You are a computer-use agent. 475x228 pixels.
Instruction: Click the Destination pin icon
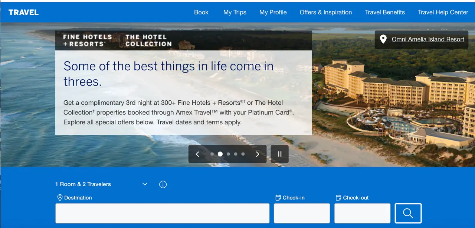click(59, 198)
